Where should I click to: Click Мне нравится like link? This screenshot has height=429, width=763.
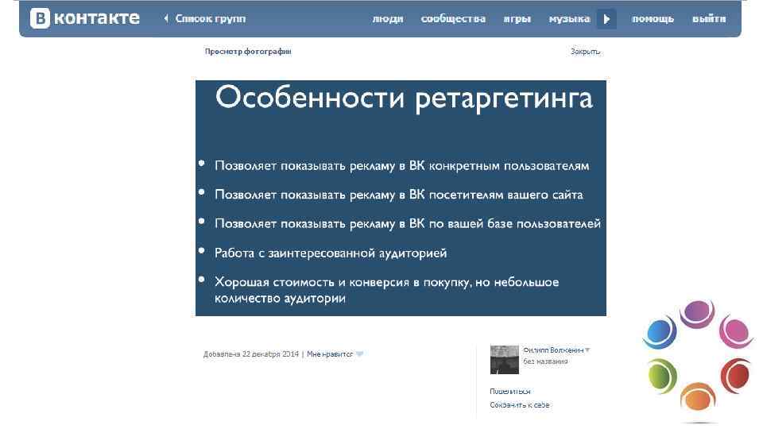tap(329, 354)
